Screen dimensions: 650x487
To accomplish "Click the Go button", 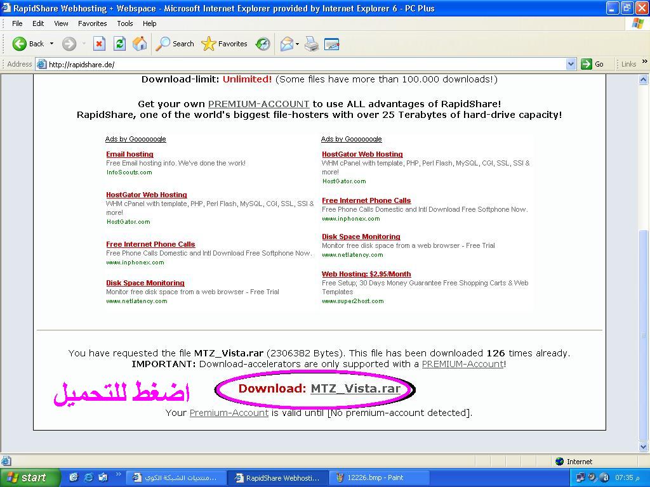I will pyautogui.click(x=592, y=64).
